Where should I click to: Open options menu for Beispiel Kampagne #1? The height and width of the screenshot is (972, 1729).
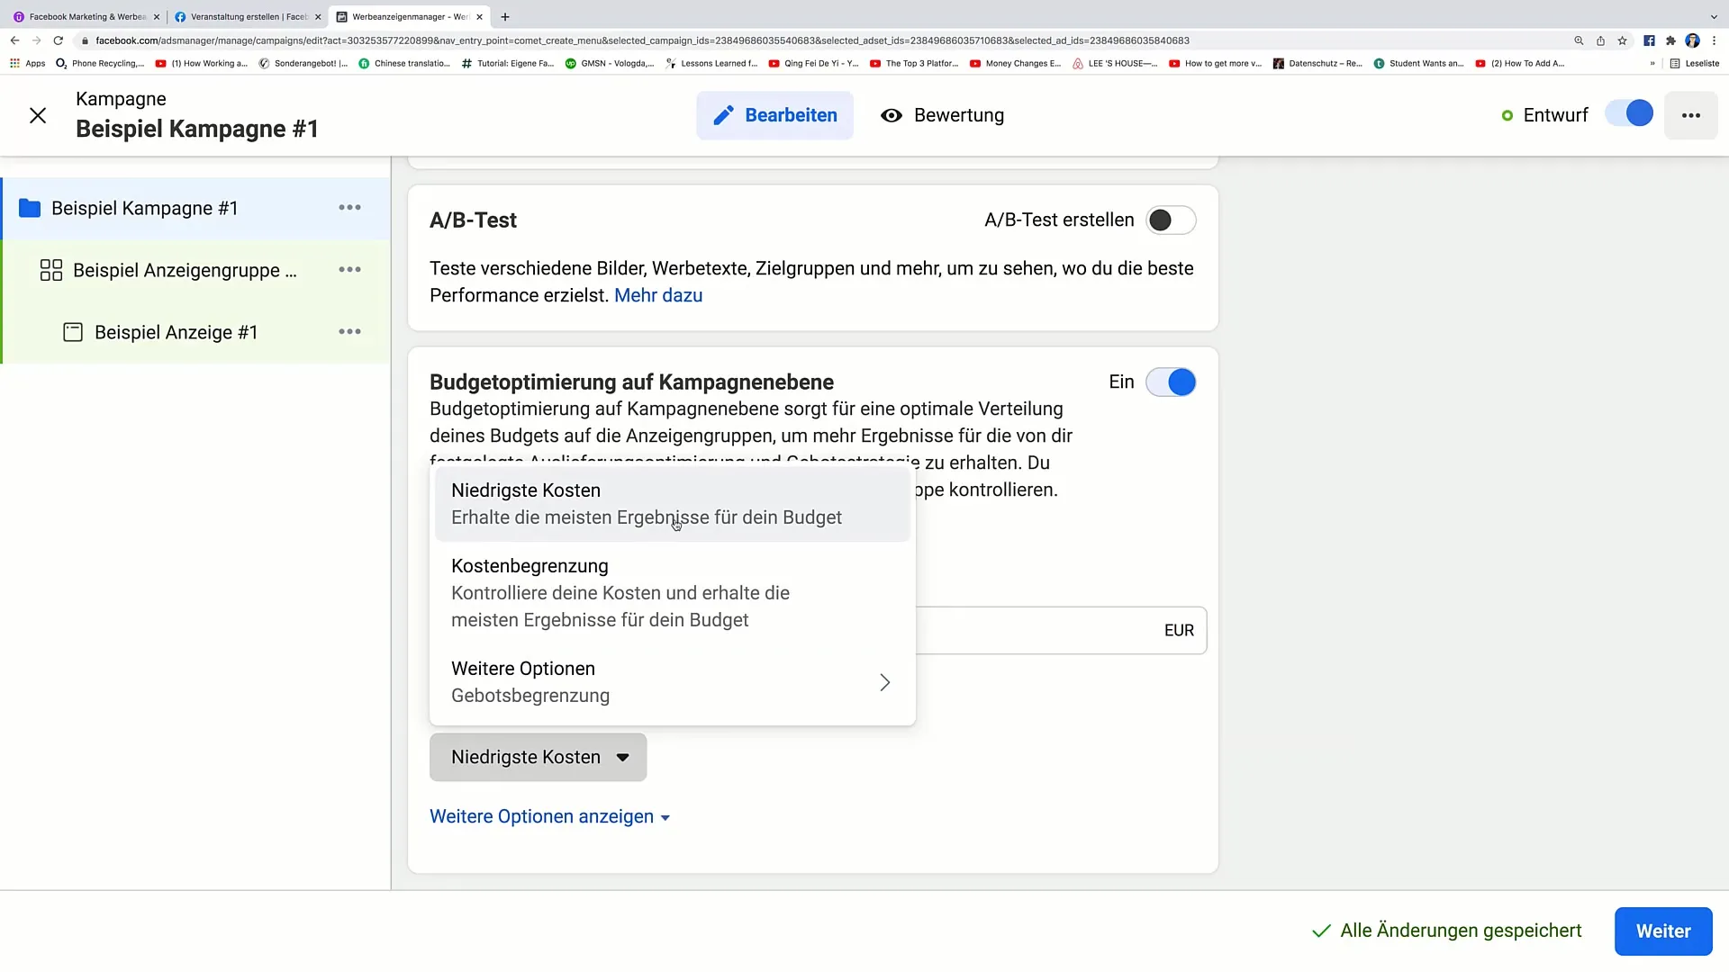click(x=349, y=208)
